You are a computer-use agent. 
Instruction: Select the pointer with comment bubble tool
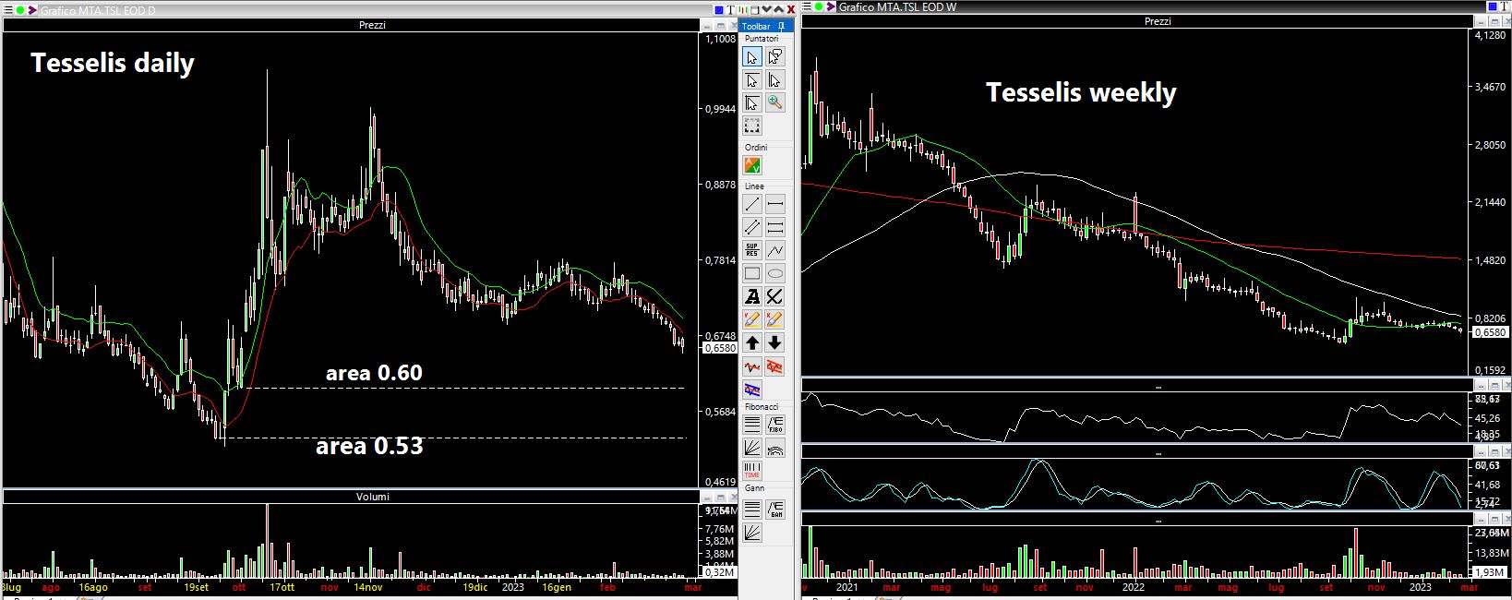point(775,57)
